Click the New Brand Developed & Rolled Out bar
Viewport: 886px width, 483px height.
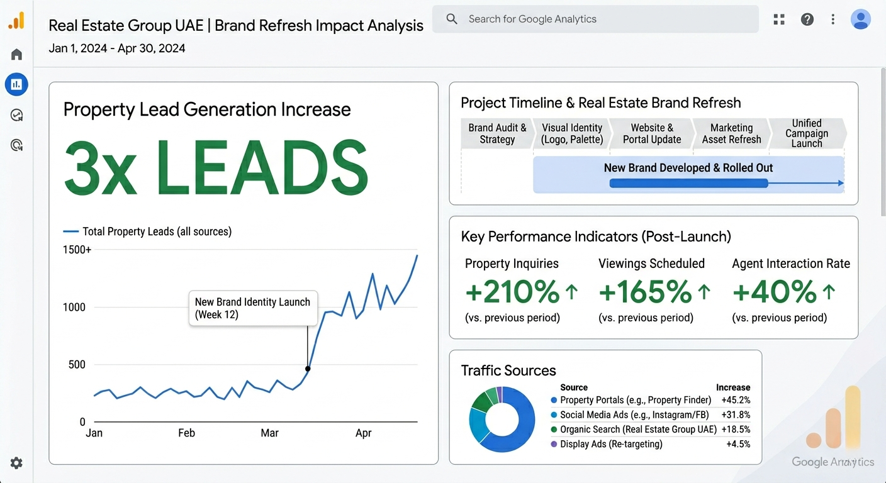688,175
